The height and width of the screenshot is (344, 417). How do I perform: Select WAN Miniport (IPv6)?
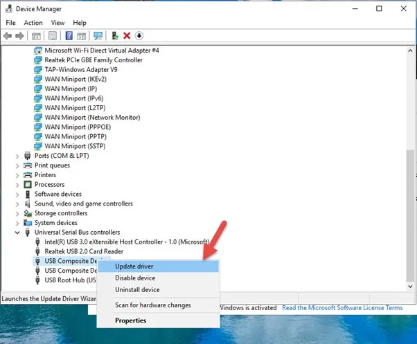pos(74,98)
